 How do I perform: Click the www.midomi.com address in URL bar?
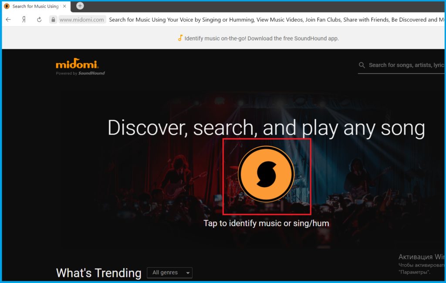coord(81,20)
